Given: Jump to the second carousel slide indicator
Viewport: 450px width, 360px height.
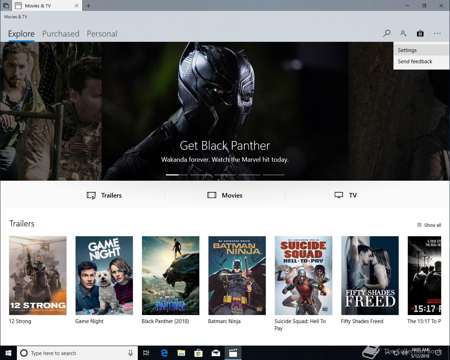Looking at the screenshot, I should (201, 175).
